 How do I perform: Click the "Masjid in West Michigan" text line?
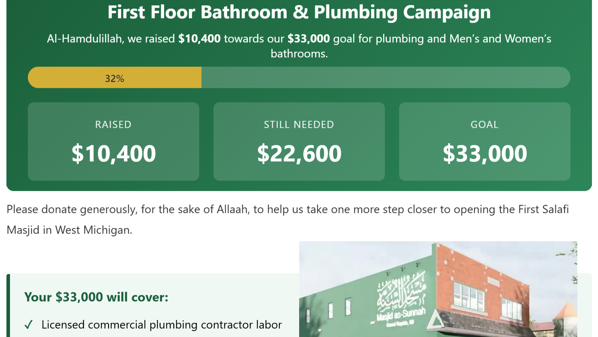(70, 230)
